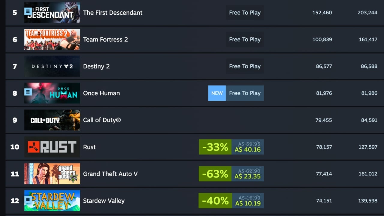The image size is (384, 216).
Task: Click the Team Fortress 2 capsule artwork
Action: coord(52,39)
